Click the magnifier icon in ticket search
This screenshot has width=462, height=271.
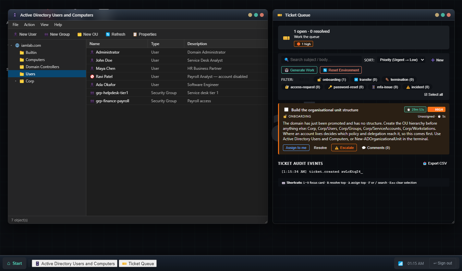(286, 60)
